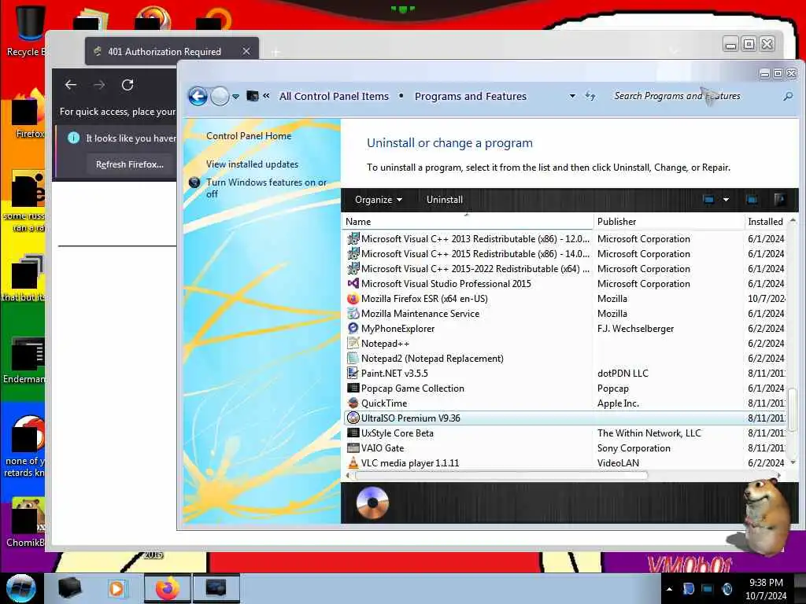Select VAIO Gate program icon
Viewport: 806px width, 604px height.
[353, 447]
